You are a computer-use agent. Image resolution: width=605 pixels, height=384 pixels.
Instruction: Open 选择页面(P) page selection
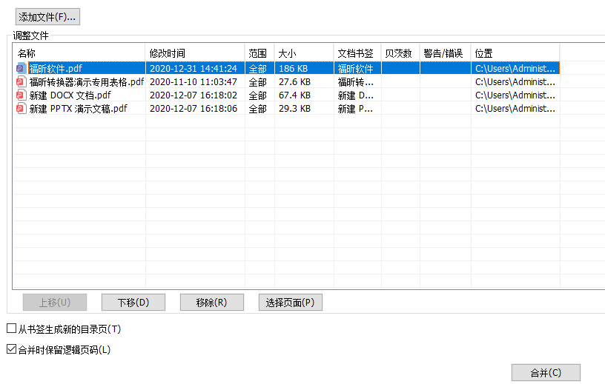[x=290, y=303]
